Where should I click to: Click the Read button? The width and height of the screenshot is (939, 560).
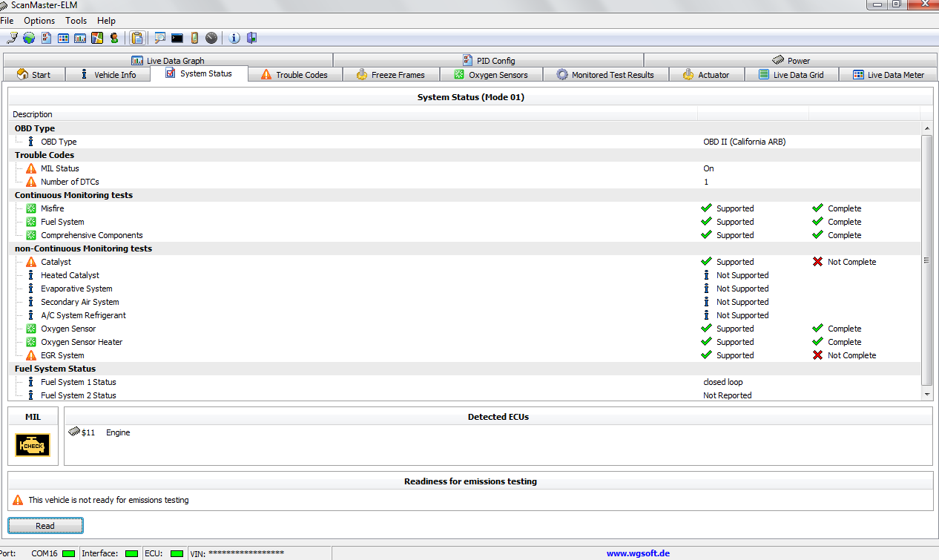tap(45, 526)
